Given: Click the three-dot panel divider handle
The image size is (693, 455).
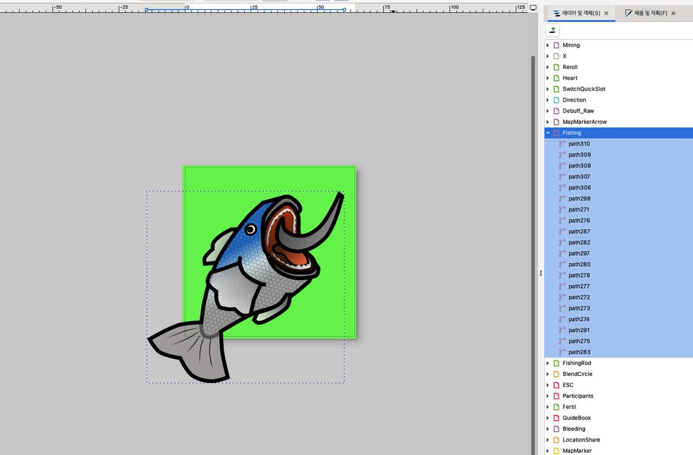Looking at the screenshot, I should coord(541,273).
